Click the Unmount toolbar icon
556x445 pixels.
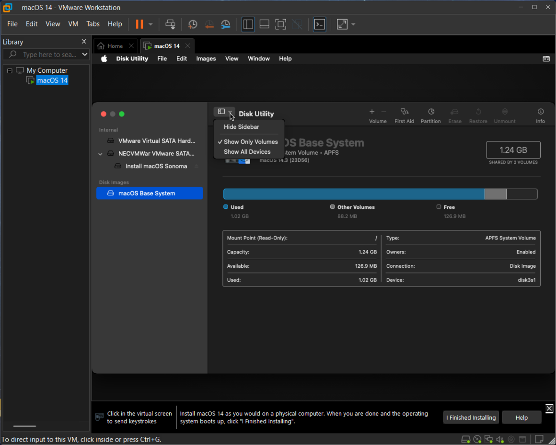[x=505, y=115]
